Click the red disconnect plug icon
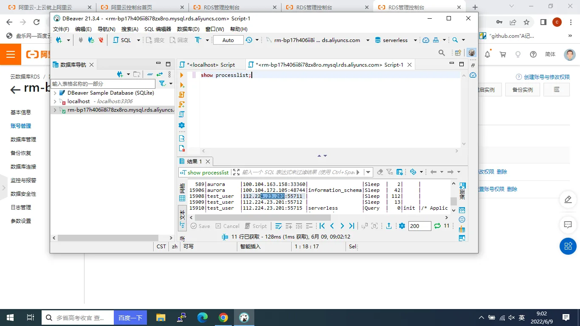Image resolution: width=580 pixels, height=326 pixels. pos(101,40)
